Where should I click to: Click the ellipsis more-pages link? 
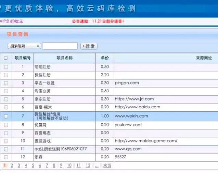[97, 165]
